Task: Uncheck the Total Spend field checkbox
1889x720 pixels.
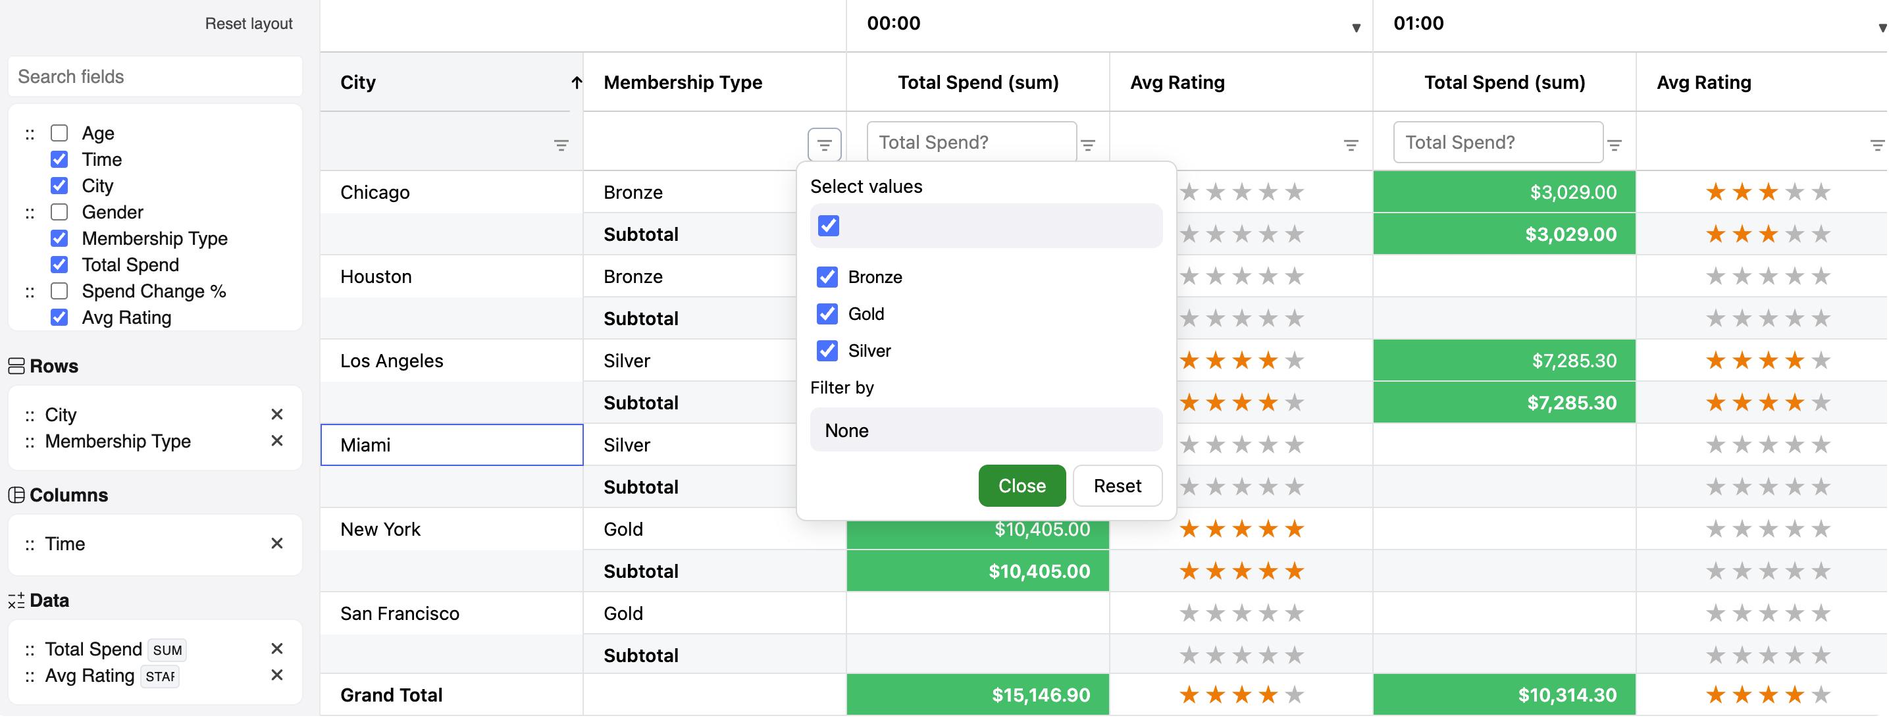Action: pyautogui.click(x=59, y=265)
